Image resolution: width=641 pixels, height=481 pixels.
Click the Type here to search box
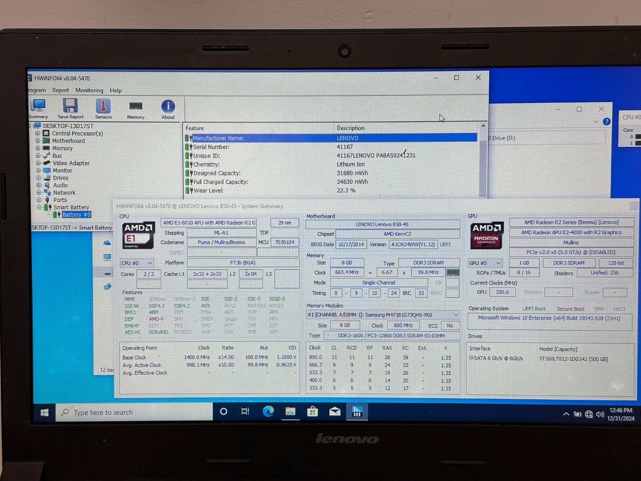pyautogui.click(x=134, y=412)
